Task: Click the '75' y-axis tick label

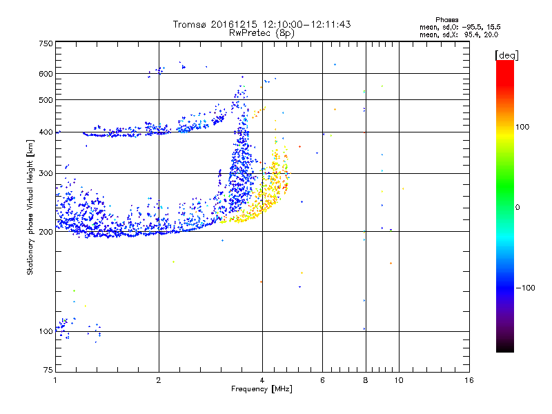Action: (x=48, y=370)
